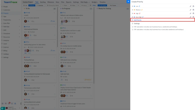Viewport: 195px width, 110px height.
Task: Collapse the Settings section
Action: point(132,23)
